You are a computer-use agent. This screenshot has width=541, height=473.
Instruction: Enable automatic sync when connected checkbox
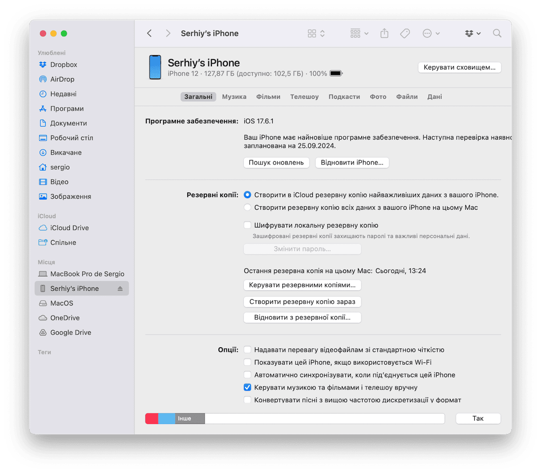[247, 375]
